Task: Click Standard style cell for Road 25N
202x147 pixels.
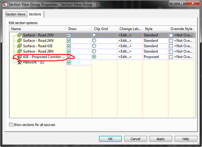Action: (155, 35)
